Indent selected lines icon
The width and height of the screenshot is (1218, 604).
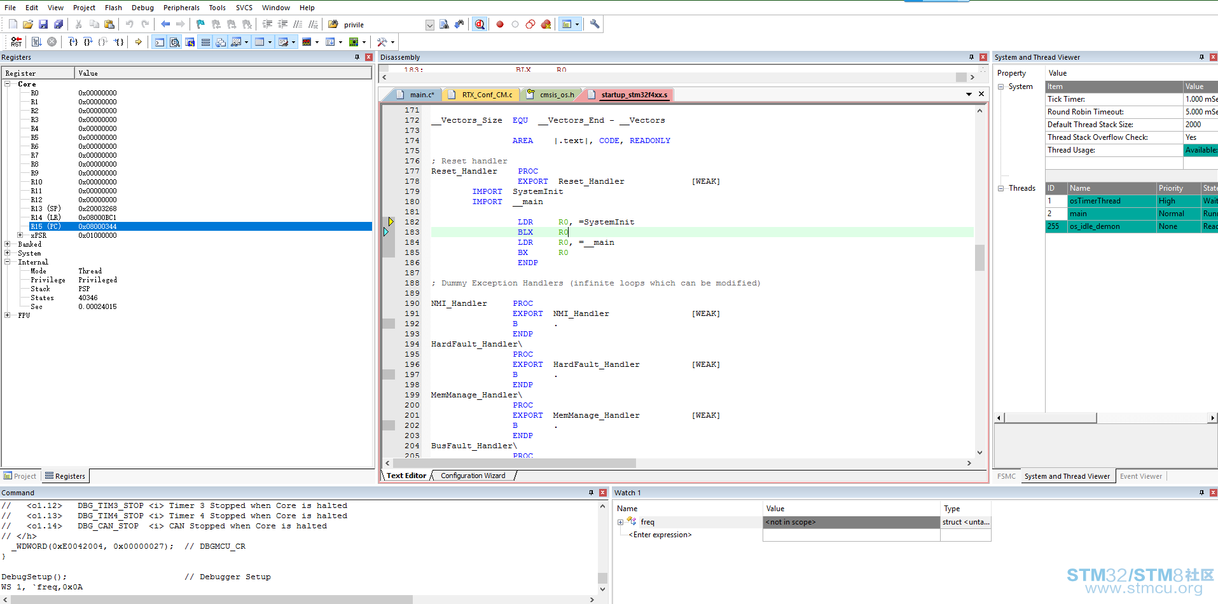(267, 24)
